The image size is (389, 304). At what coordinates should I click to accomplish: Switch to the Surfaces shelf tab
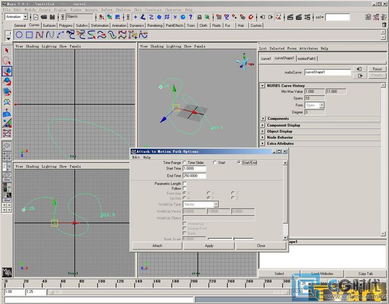(49, 26)
